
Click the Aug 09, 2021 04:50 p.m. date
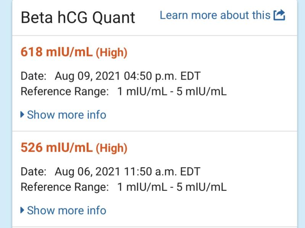point(128,76)
